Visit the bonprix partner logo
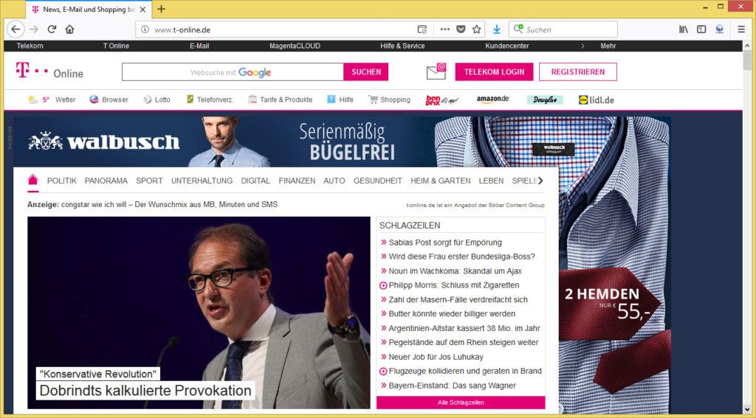 tap(441, 100)
